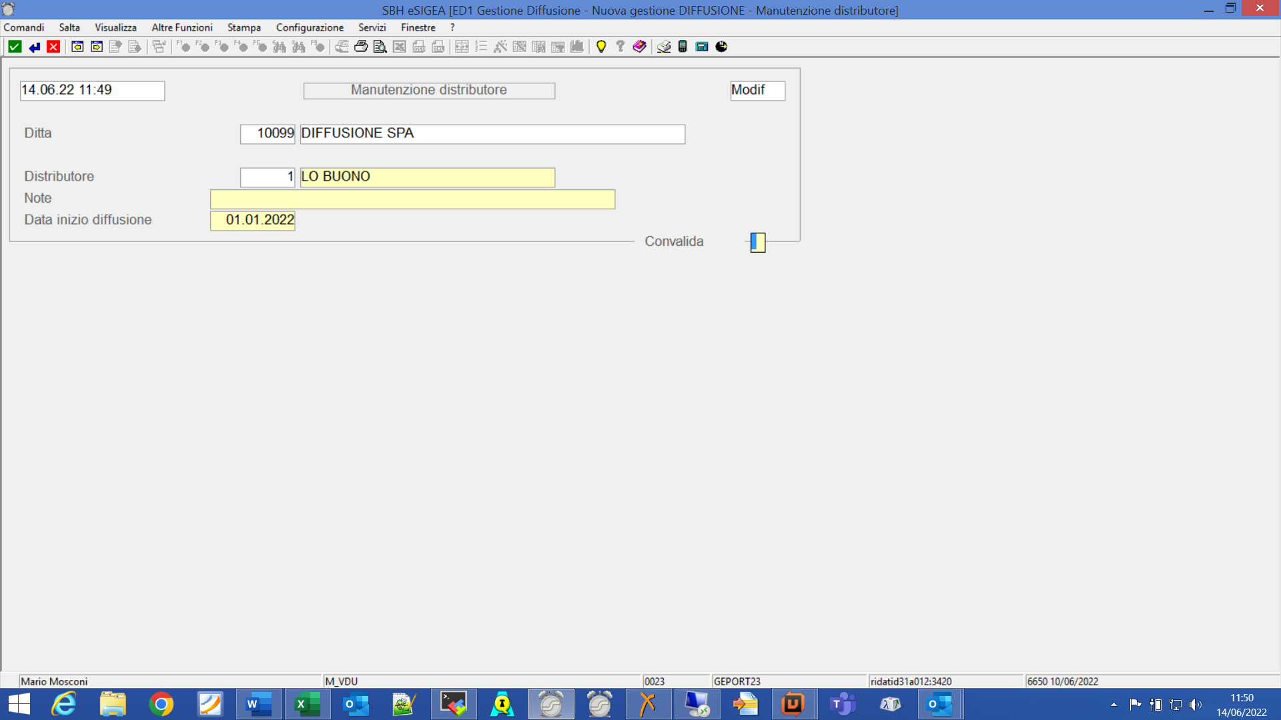
Task: Click the purple book icon in toolbar
Action: [x=639, y=47]
